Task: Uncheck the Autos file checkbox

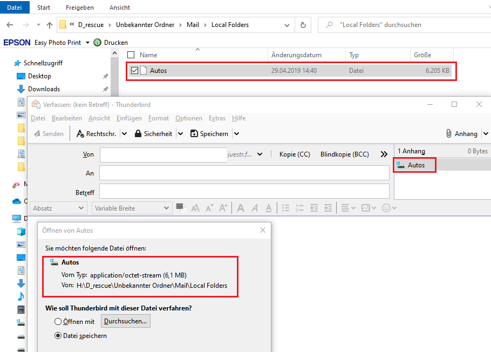Action: click(x=135, y=71)
